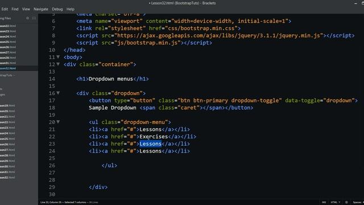The width and height of the screenshot is (364, 205).
Task: Open the HTML language mode dropdown
Action: click(x=336, y=202)
